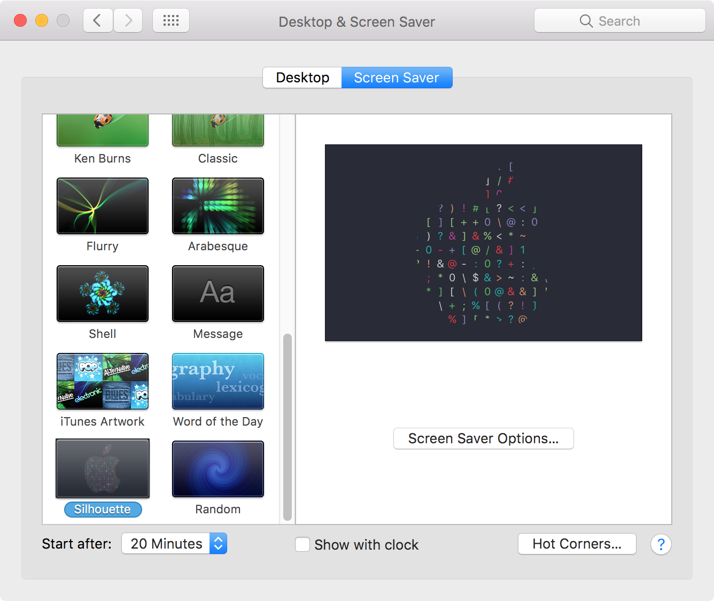Click the magnifier icon in the search field
The height and width of the screenshot is (601, 714).
(586, 21)
